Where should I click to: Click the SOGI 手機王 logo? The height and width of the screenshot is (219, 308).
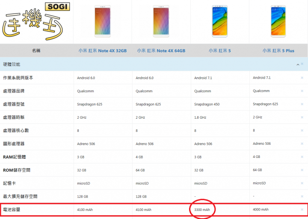tap(36, 21)
